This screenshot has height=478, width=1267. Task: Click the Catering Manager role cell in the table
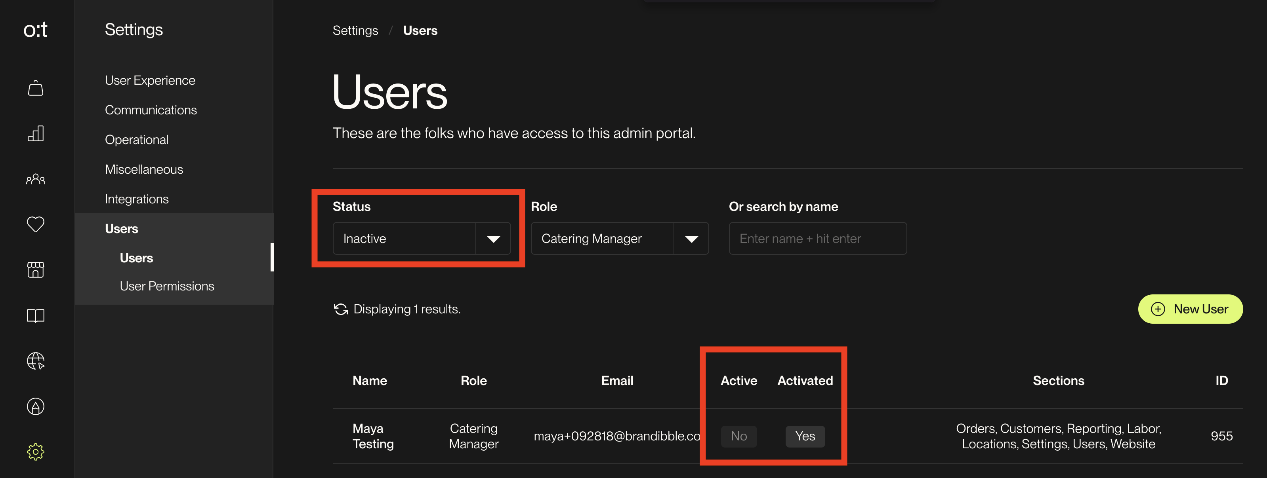[474, 436]
